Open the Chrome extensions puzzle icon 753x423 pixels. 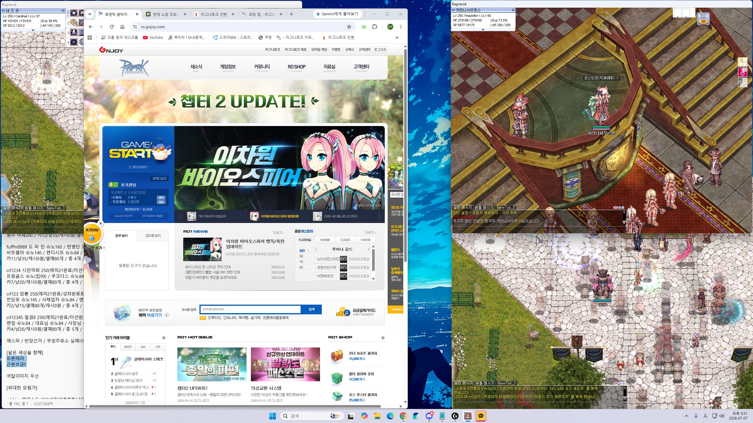374,27
